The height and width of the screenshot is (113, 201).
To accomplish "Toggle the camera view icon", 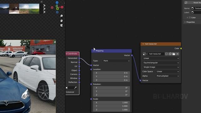I will click(x=62, y=25).
